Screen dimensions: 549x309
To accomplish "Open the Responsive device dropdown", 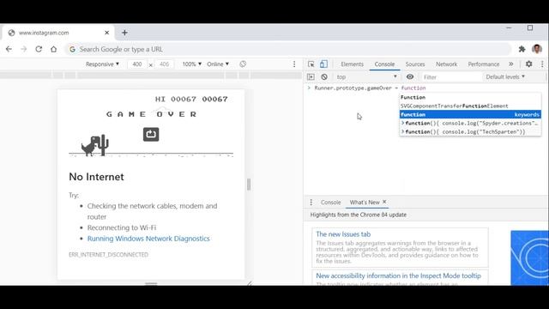I will tap(102, 64).
